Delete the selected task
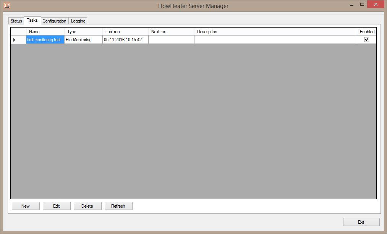Image resolution: width=387 pixels, height=234 pixels. [87, 206]
